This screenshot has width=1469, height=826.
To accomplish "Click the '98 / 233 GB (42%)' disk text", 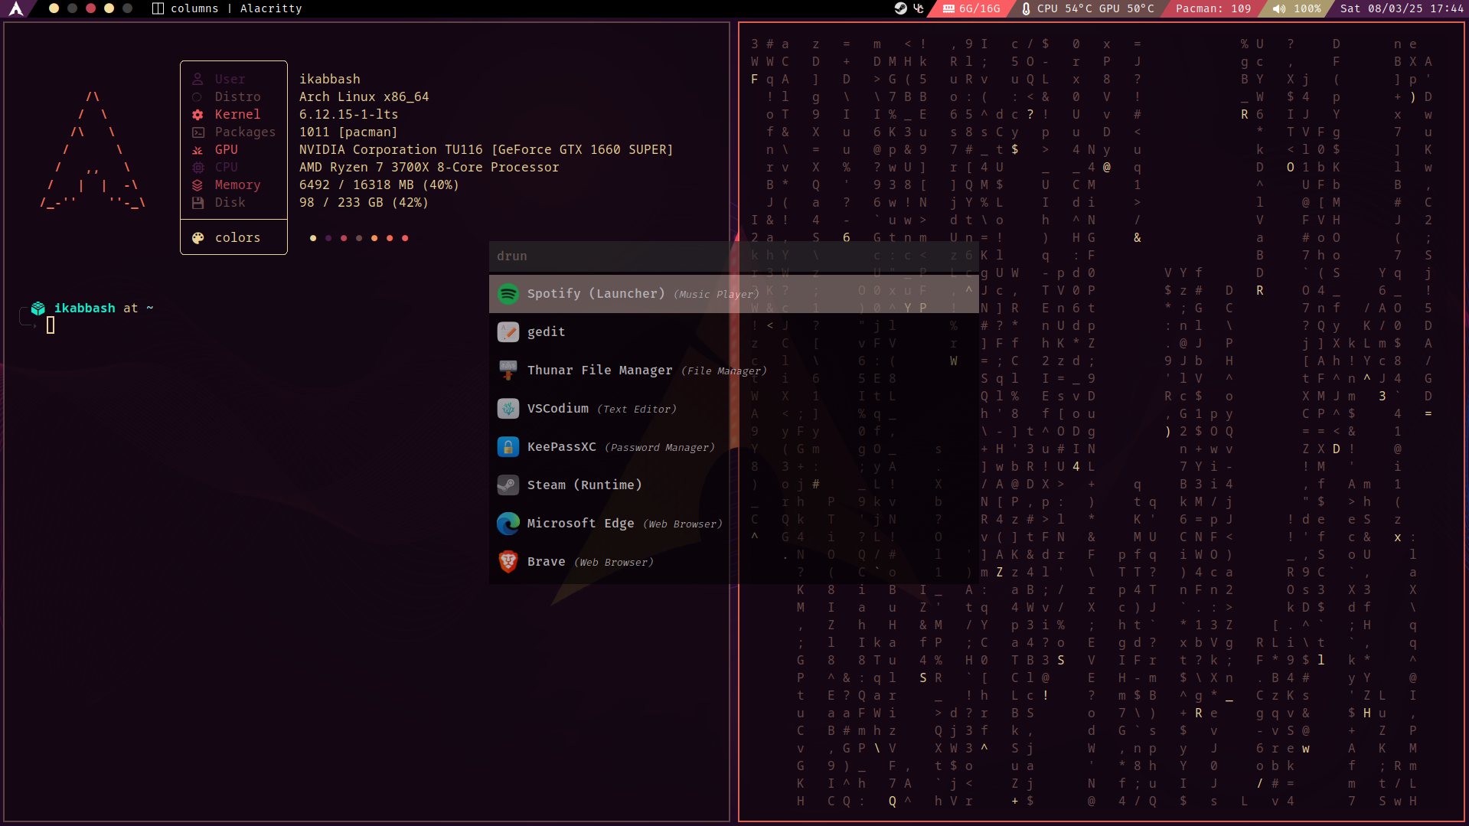I will click(x=364, y=203).
